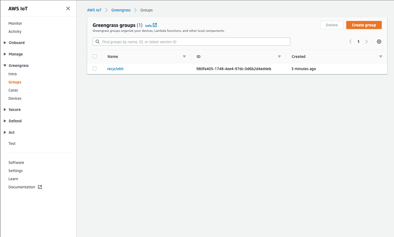This screenshot has height=237, width=394.
Task: Sort by ID column arrow
Action: 279,57
